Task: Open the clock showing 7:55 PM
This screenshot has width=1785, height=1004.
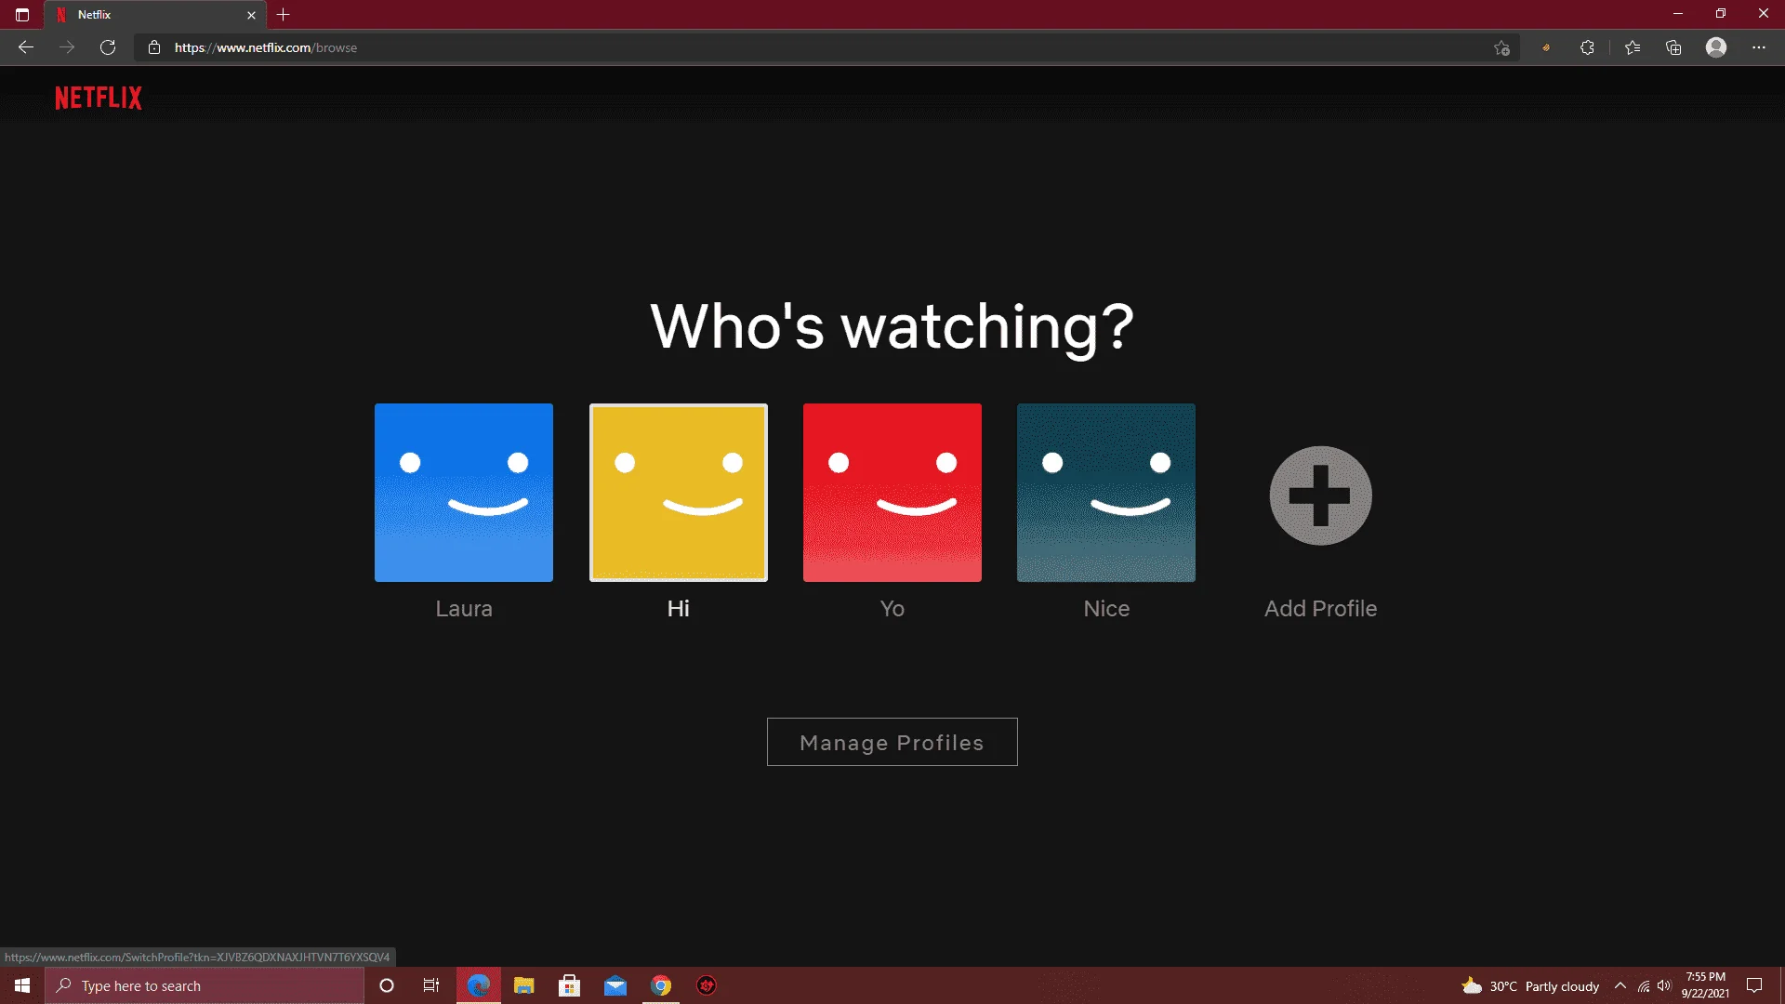Action: (1705, 985)
